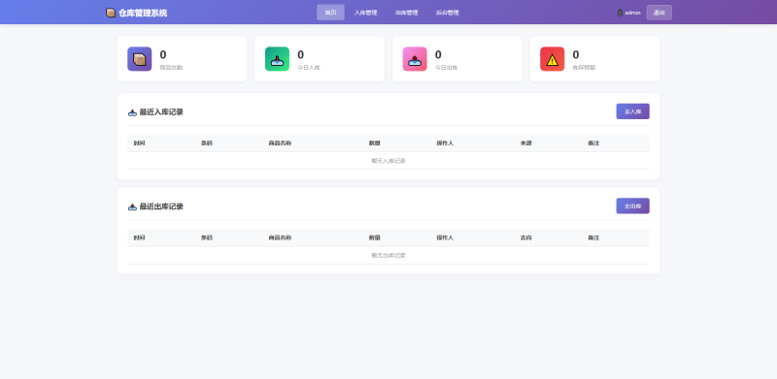Open the 出库管理 menu
Image resolution: width=777 pixels, height=379 pixels.
(x=406, y=13)
